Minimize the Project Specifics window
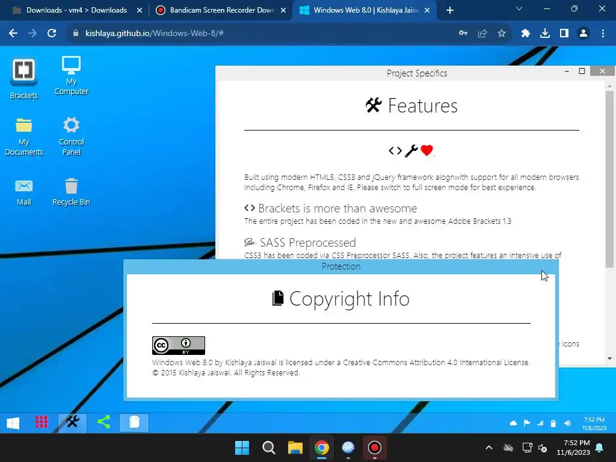This screenshot has width=616, height=462. [x=567, y=71]
